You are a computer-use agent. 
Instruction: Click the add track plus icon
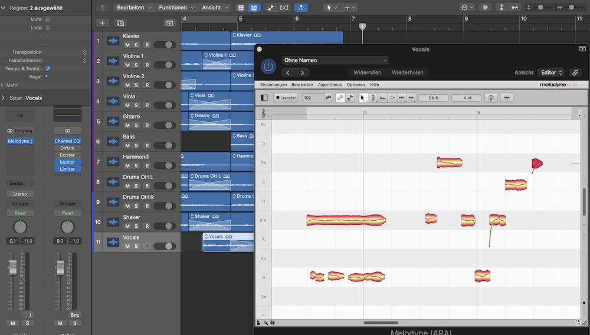tap(103, 23)
